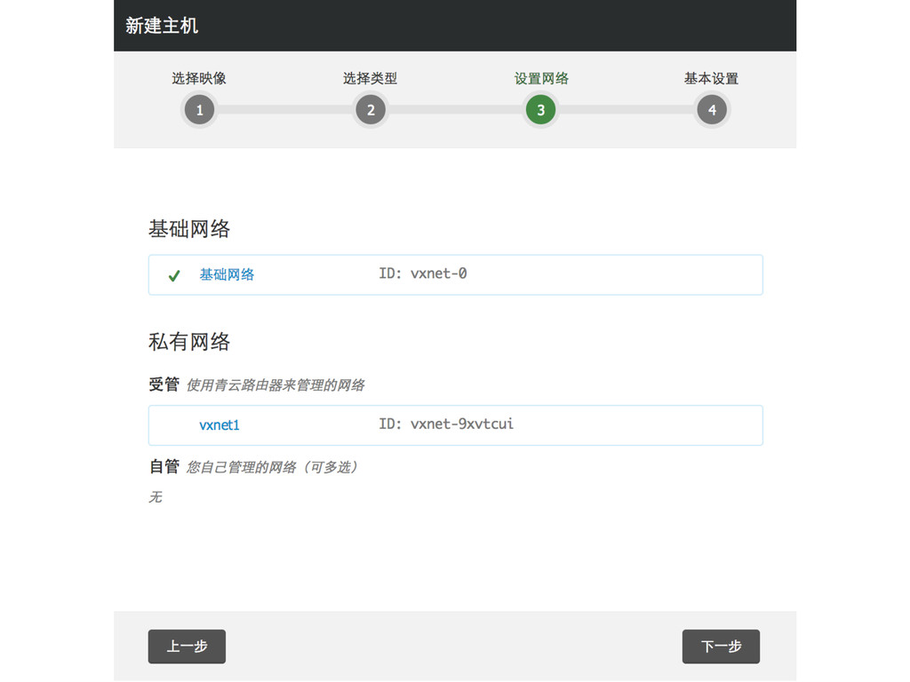Image resolution: width=910 pixels, height=682 pixels.
Task: Click the 私有网络 section heading
Action: (x=189, y=342)
